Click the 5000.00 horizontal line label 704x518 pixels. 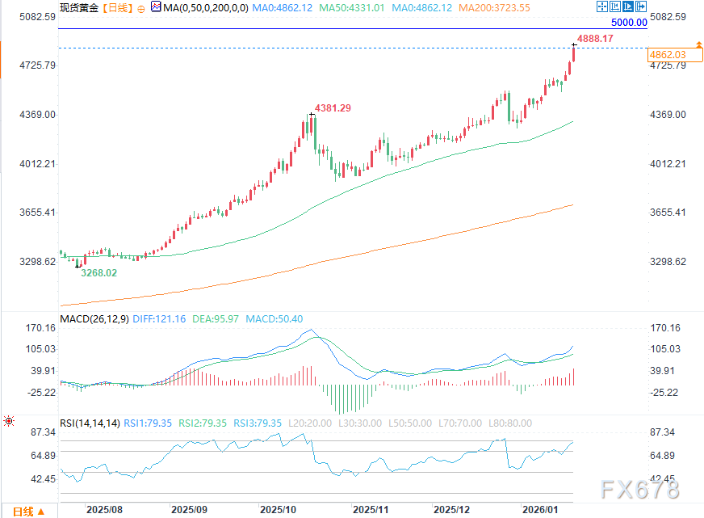click(629, 23)
